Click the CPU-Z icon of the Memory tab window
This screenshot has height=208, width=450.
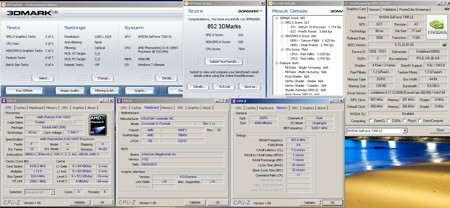(234, 101)
